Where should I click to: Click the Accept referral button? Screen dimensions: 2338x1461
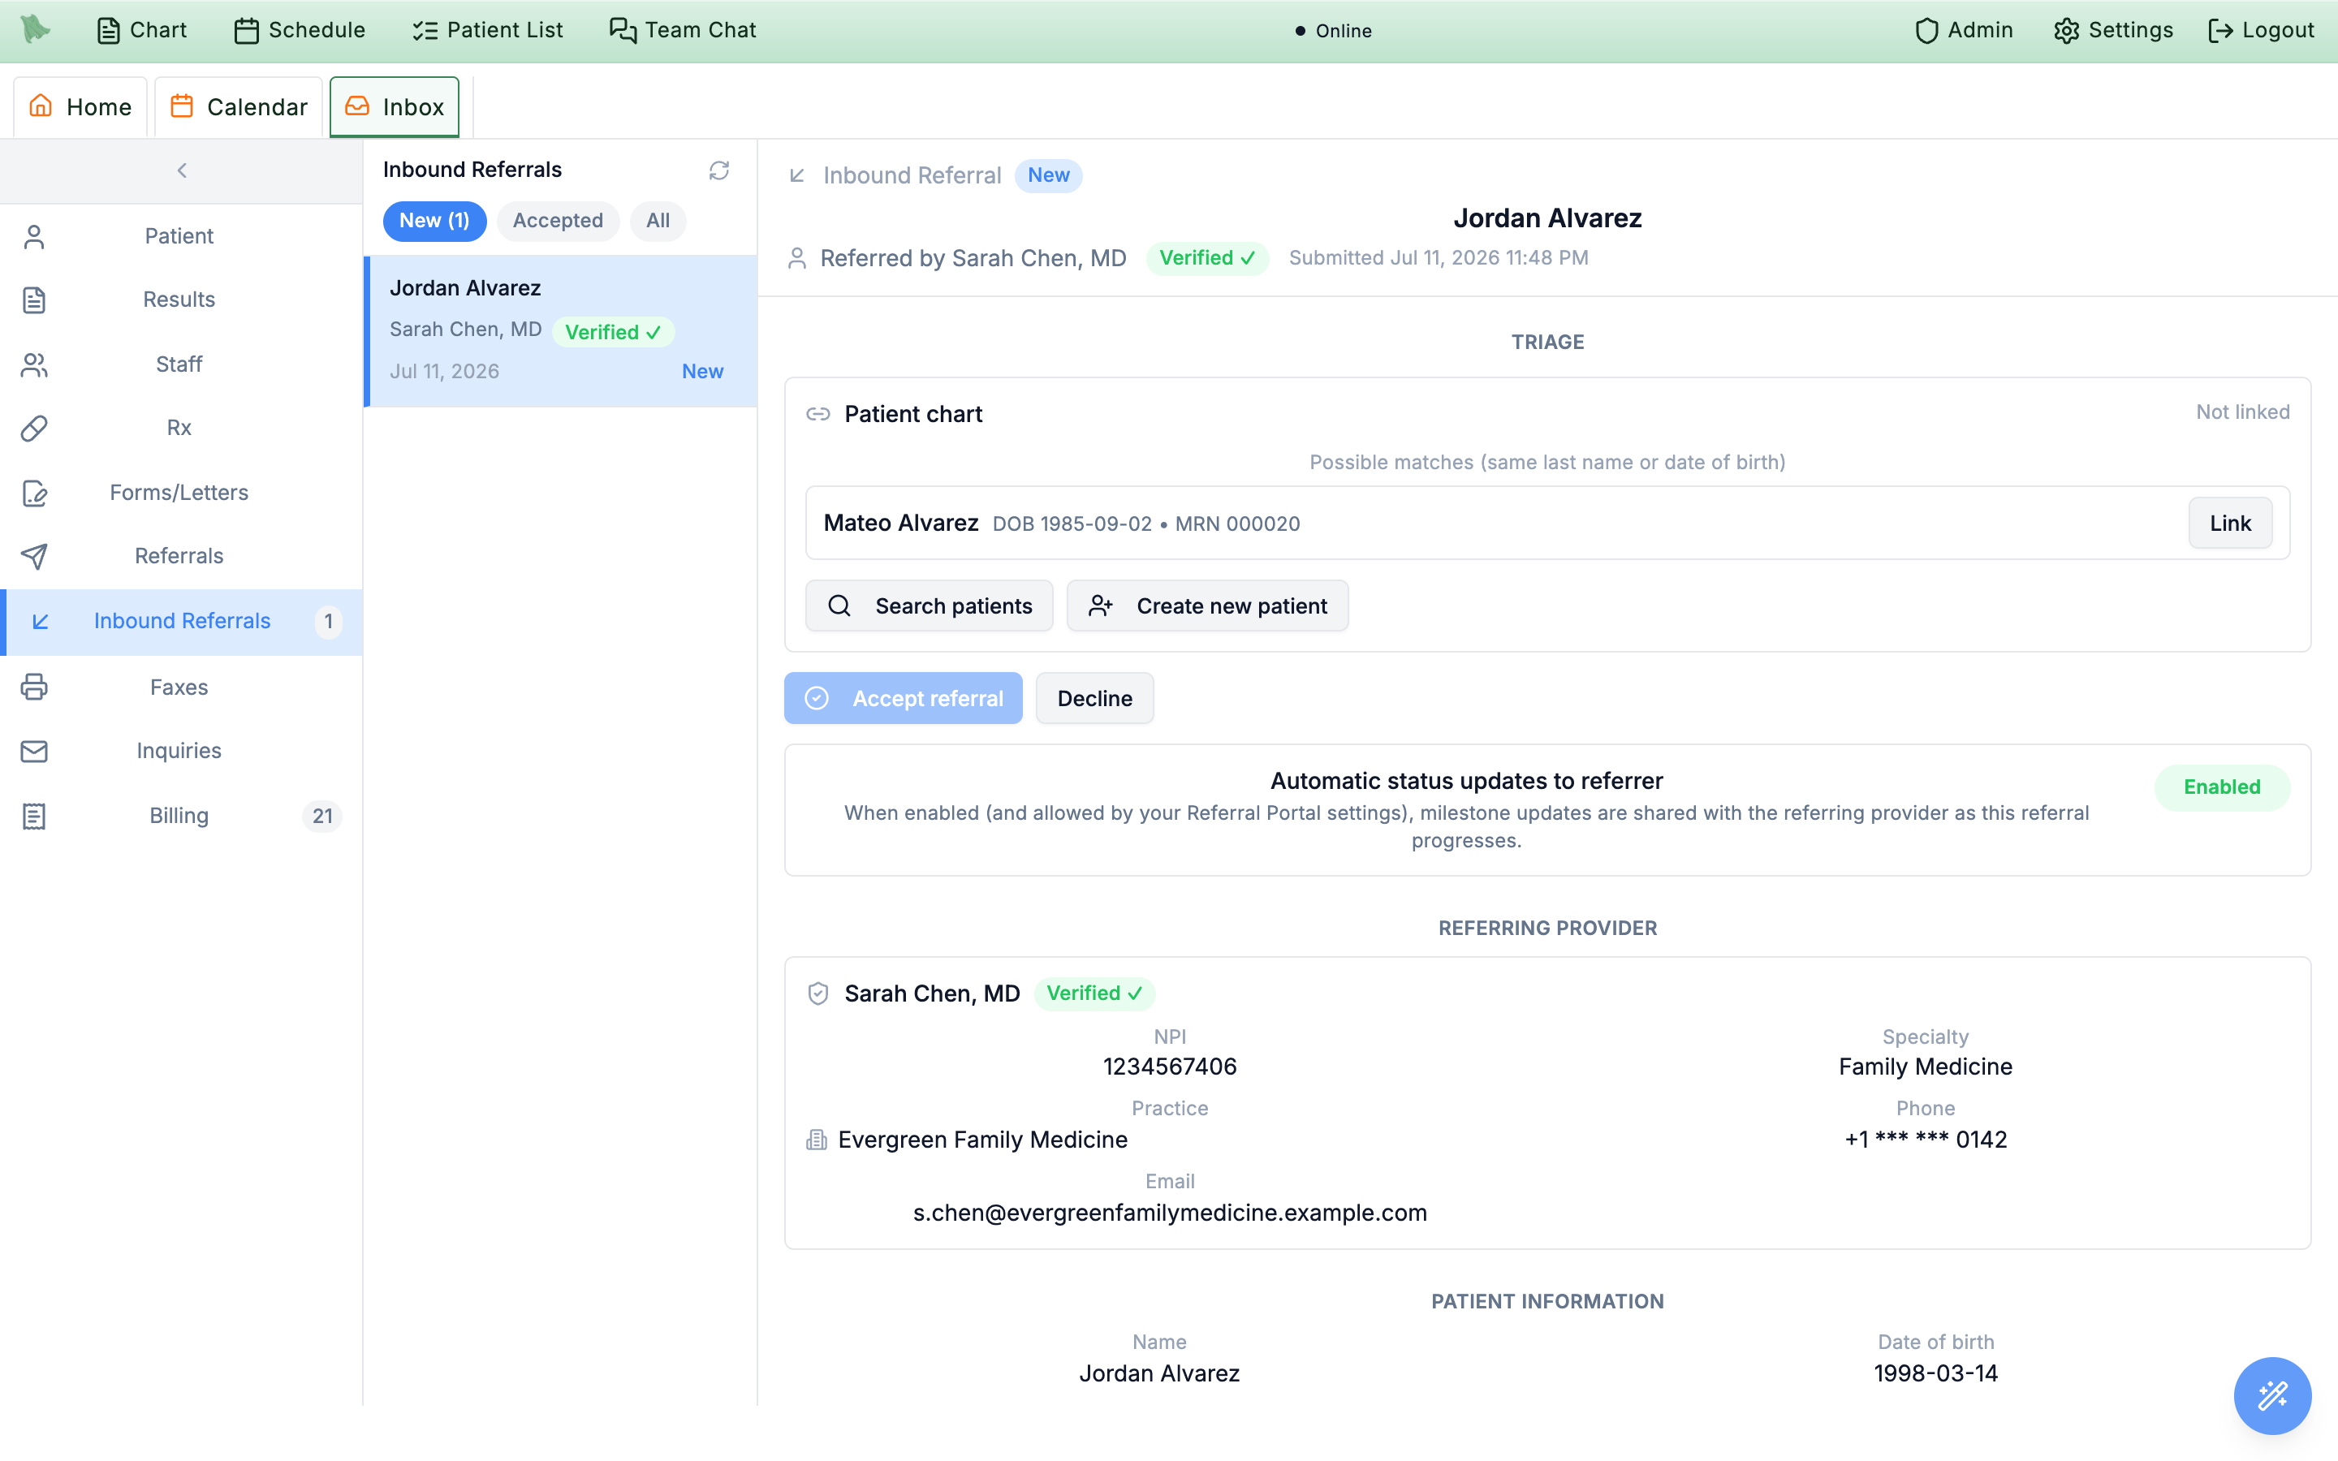click(904, 699)
